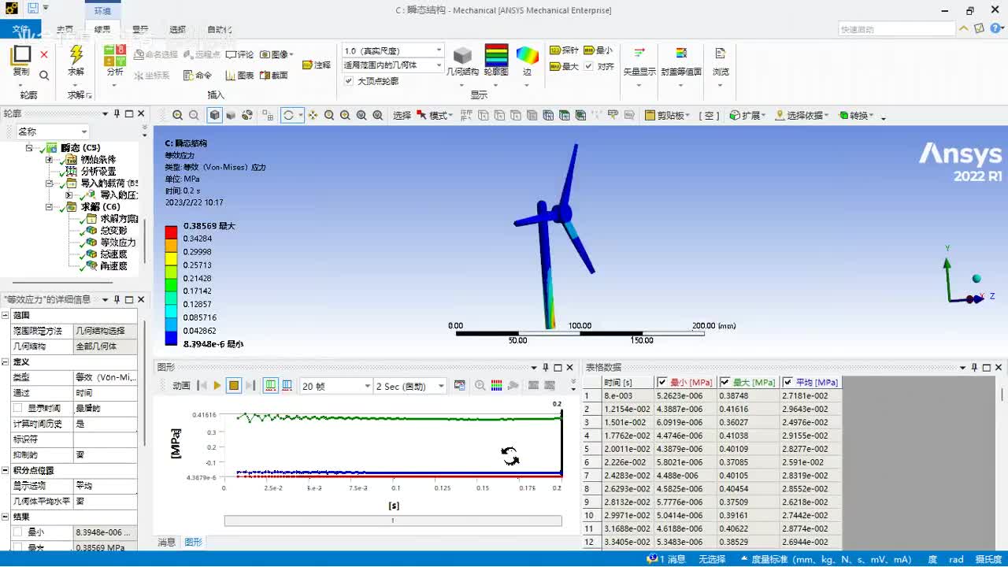Select the 探针 probe tool
Image resolution: width=1008 pixels, height=567 pixels.
coord(564,50)
